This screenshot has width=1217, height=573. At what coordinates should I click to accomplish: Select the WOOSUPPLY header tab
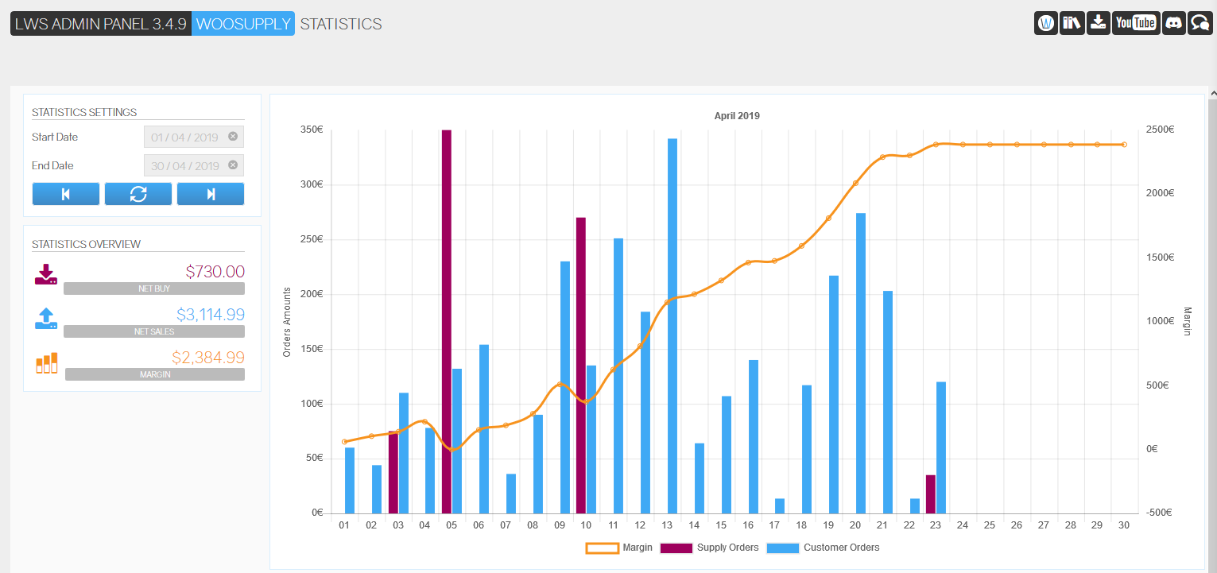[x=243, y=24]
